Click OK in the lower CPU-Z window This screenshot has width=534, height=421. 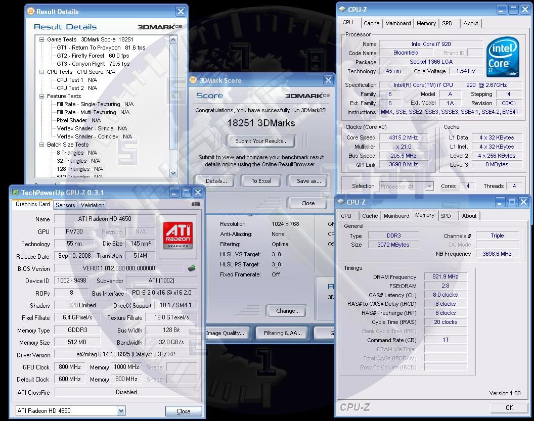pyautogui.click(x=509, y=407)
